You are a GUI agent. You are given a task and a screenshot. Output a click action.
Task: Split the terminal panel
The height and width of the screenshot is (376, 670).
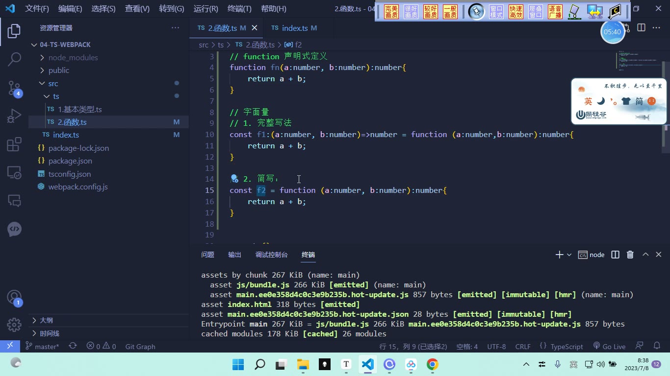click(x=615, y=255)
